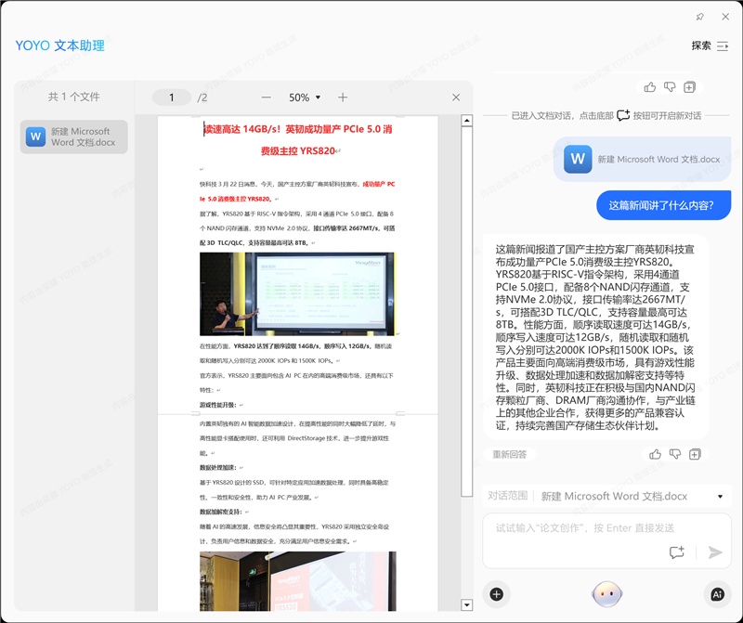Zoom in the document preview
Screen dimensions: 743x623
[343, 97]
